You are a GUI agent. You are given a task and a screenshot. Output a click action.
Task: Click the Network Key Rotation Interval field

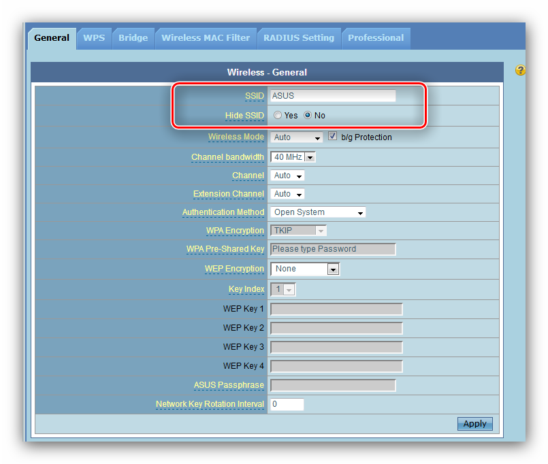287,404
